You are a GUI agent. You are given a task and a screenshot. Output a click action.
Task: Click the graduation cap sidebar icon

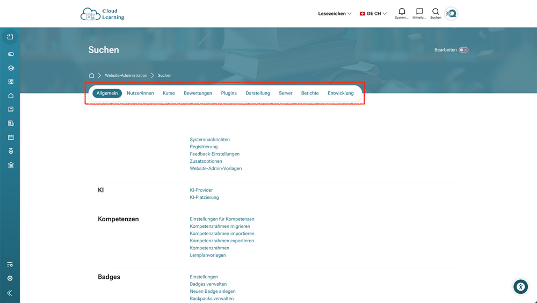coord(11,68)
